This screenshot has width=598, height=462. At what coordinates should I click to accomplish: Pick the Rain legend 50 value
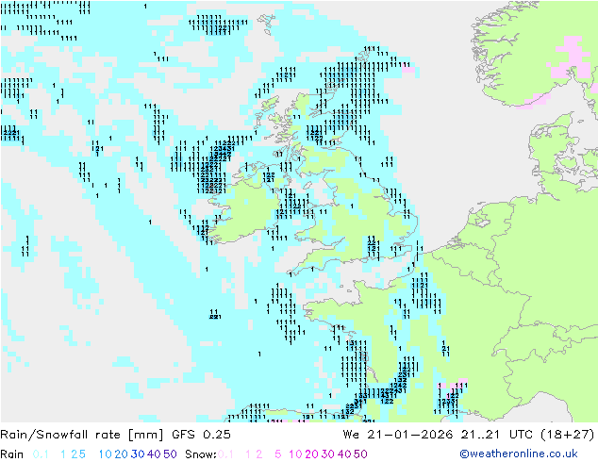[x=170, y=454]
